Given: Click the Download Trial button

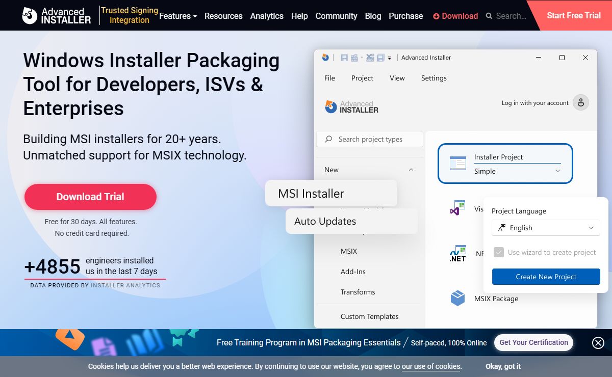Looking at the screenshot, I should [90, 197].
